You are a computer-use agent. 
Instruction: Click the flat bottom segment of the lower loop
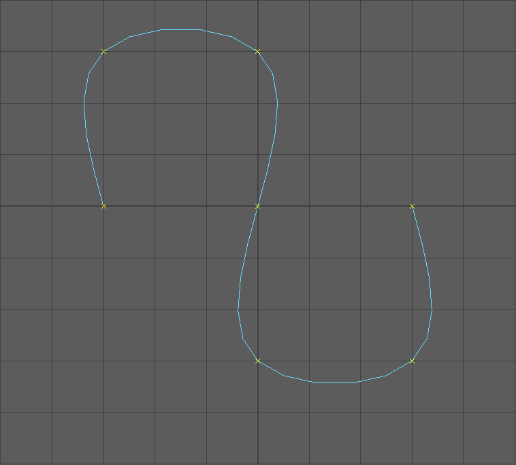(x=334, y=382)
